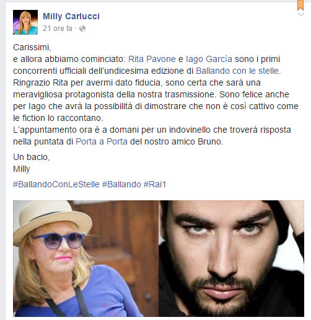Open the Iago García tagged link
Viewport: 311px width, 320px height.
click(x=209, y=59)
